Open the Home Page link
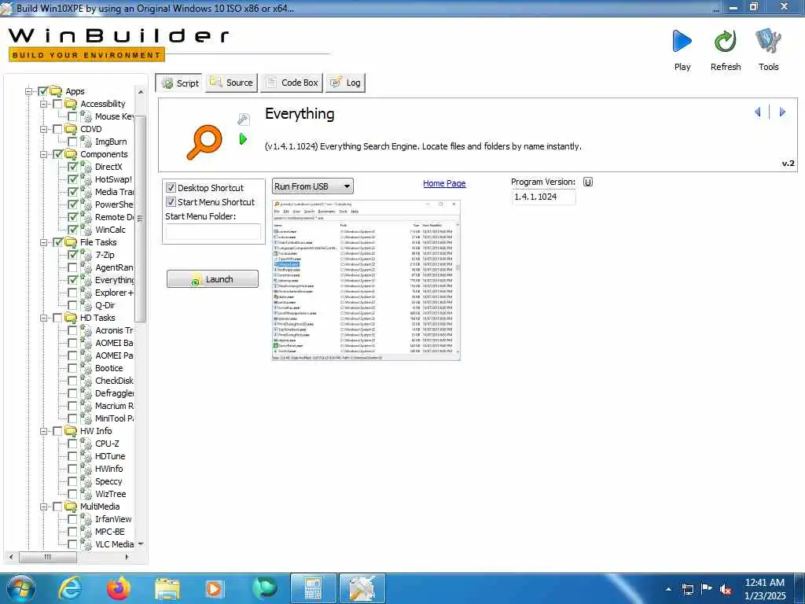 click(444, 183)
